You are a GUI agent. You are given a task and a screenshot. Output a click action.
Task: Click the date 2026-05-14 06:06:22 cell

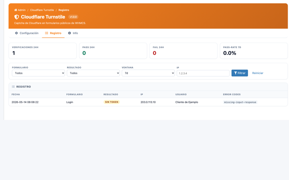click(x=25, y=102)
